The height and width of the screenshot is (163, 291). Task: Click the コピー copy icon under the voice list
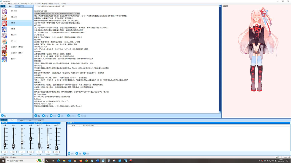2,116
